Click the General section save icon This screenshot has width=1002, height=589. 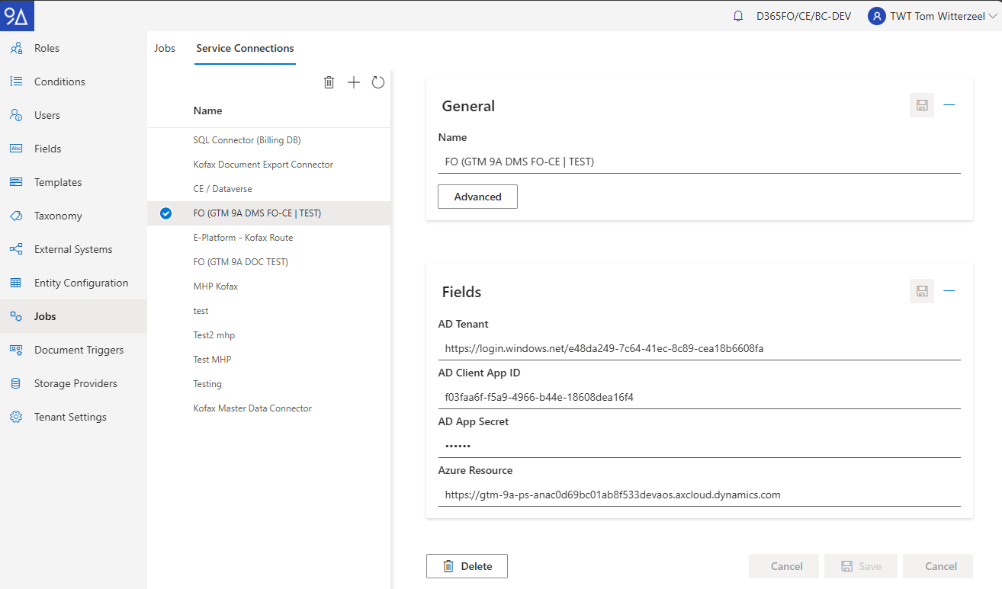922,105
